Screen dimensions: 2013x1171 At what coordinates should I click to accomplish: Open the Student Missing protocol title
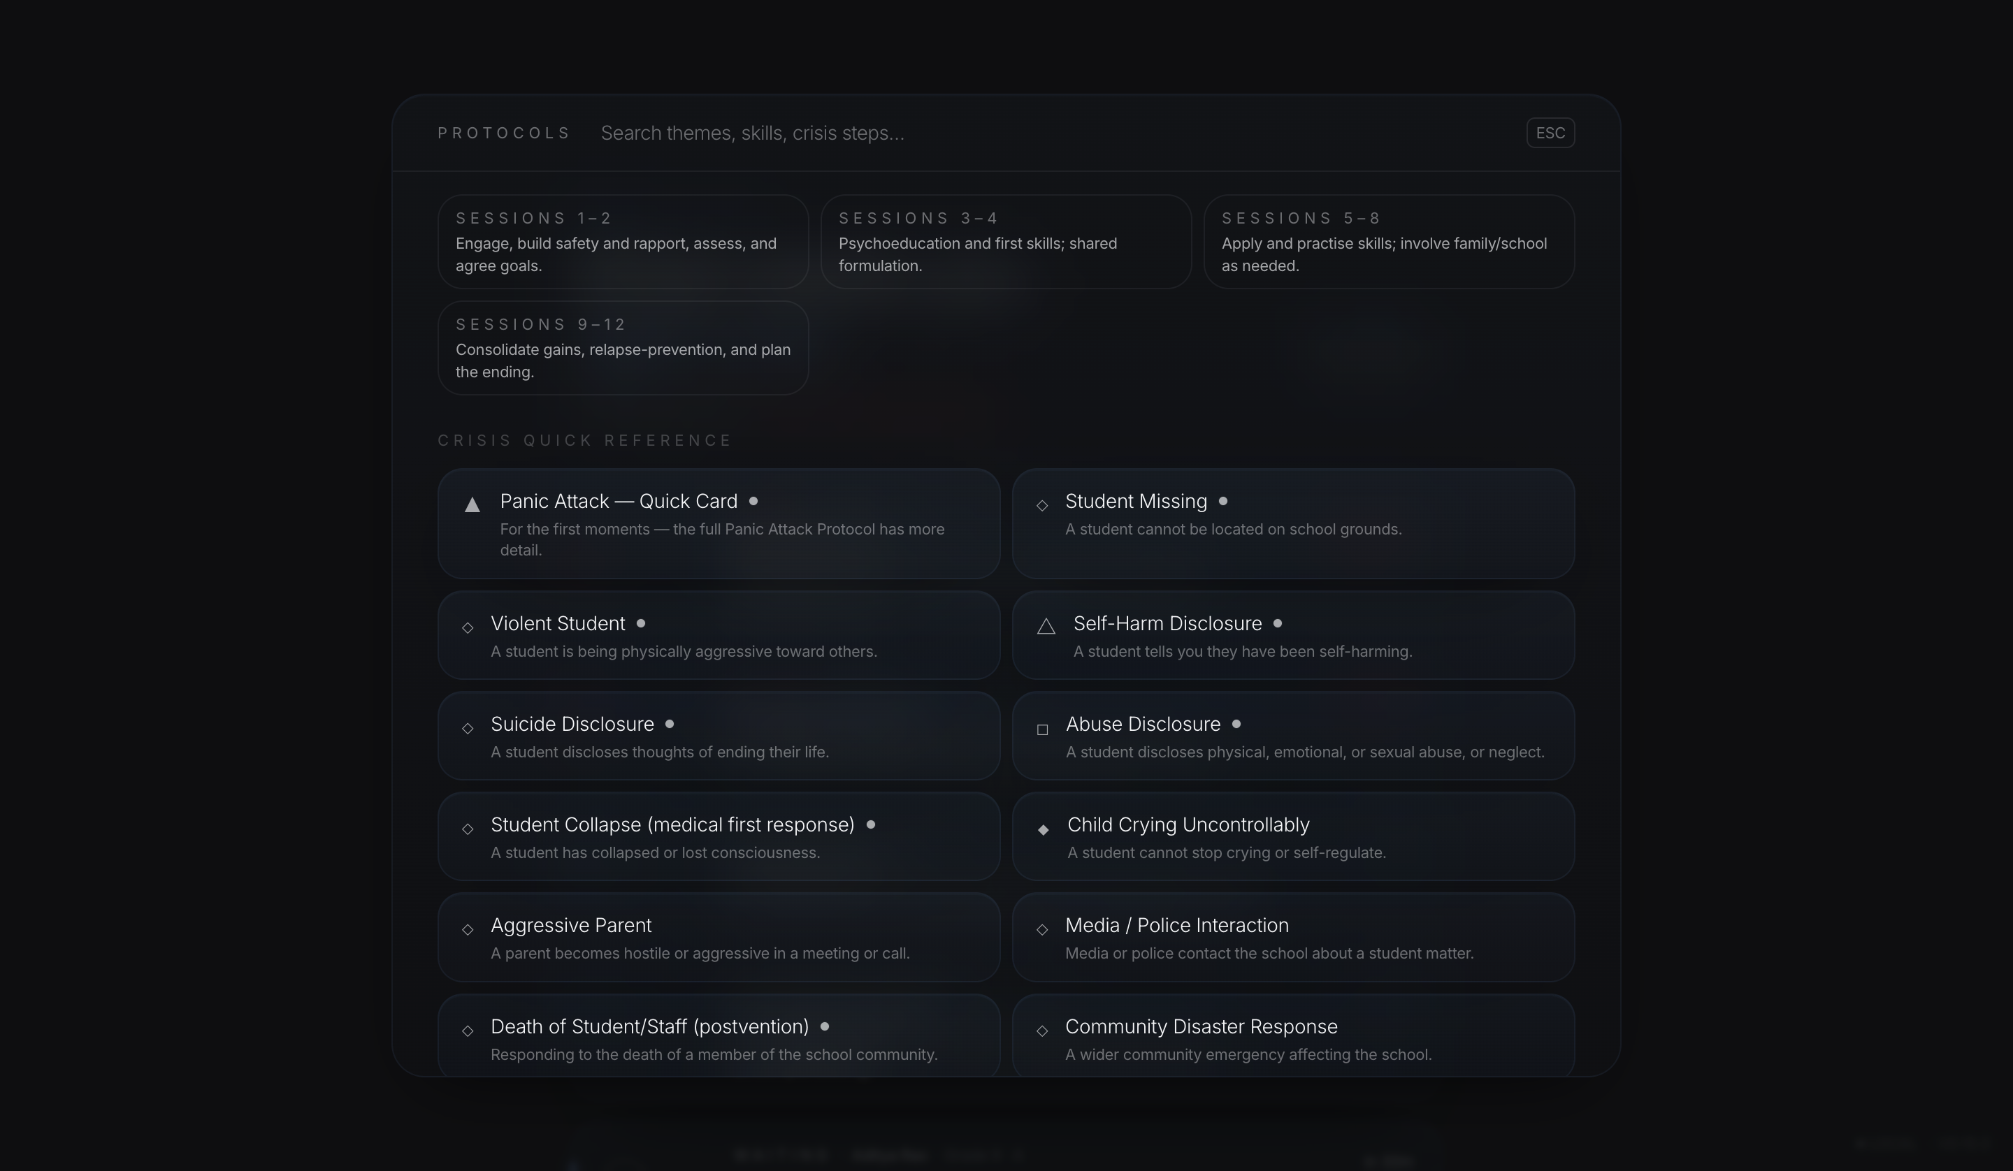click(x=1136, y=501)
